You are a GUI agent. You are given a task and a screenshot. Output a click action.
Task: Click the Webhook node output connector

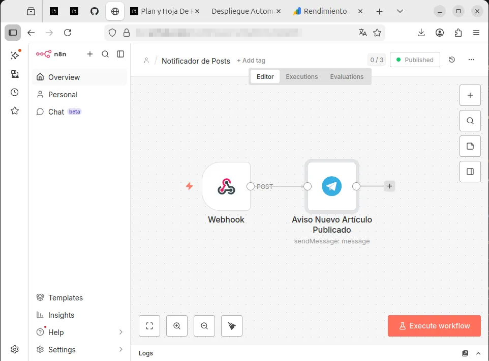[x=251, y=186]
